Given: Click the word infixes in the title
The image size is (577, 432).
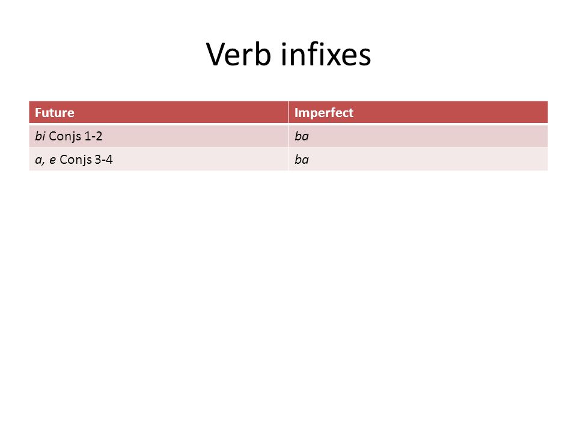Looking at the screenshot, I should click(326, 55).
